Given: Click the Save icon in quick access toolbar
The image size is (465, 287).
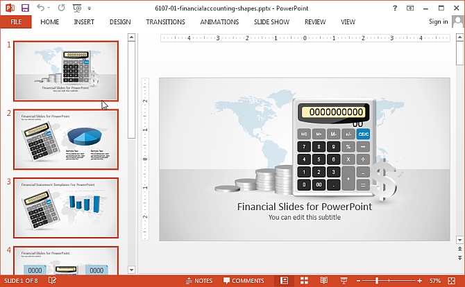Looking at the screenshot, I should (25, 8).
